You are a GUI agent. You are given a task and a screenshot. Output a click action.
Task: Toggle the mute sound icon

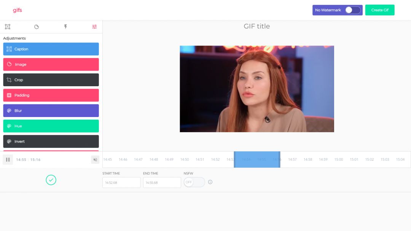point(95,160)
